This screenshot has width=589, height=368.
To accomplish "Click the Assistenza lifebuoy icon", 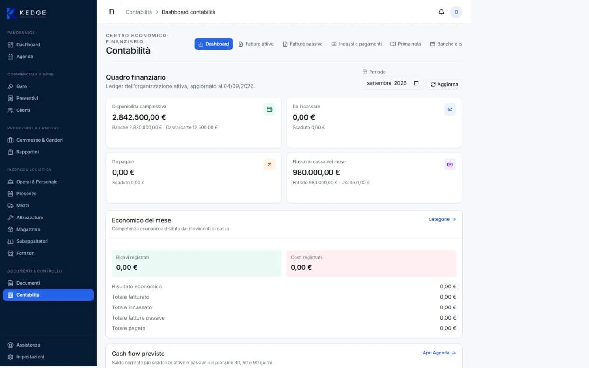I will 11,345.
